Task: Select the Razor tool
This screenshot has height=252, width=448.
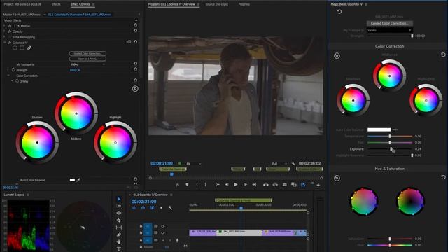Action: coord(119,220)
